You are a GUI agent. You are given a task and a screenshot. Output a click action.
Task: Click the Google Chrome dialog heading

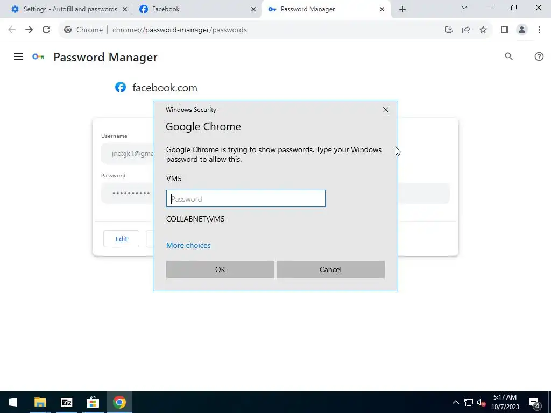point(203,126)
